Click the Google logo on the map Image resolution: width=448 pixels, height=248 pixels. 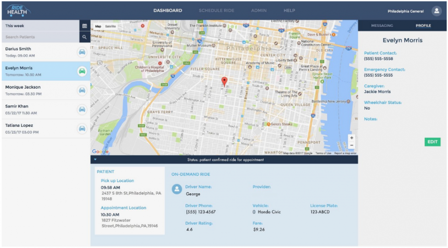[x=100, y=151]
